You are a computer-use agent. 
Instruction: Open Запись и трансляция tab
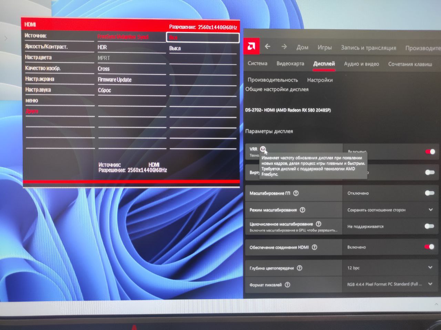pos(369,48)
